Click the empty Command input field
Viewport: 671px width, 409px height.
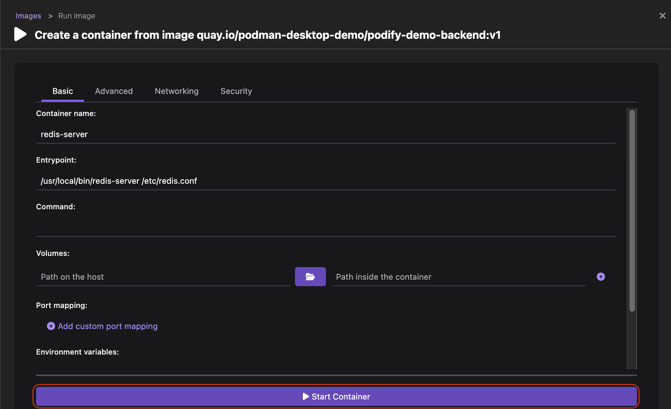click(325, 227)
